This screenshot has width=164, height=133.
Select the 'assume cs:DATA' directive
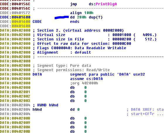coord(86,79)
